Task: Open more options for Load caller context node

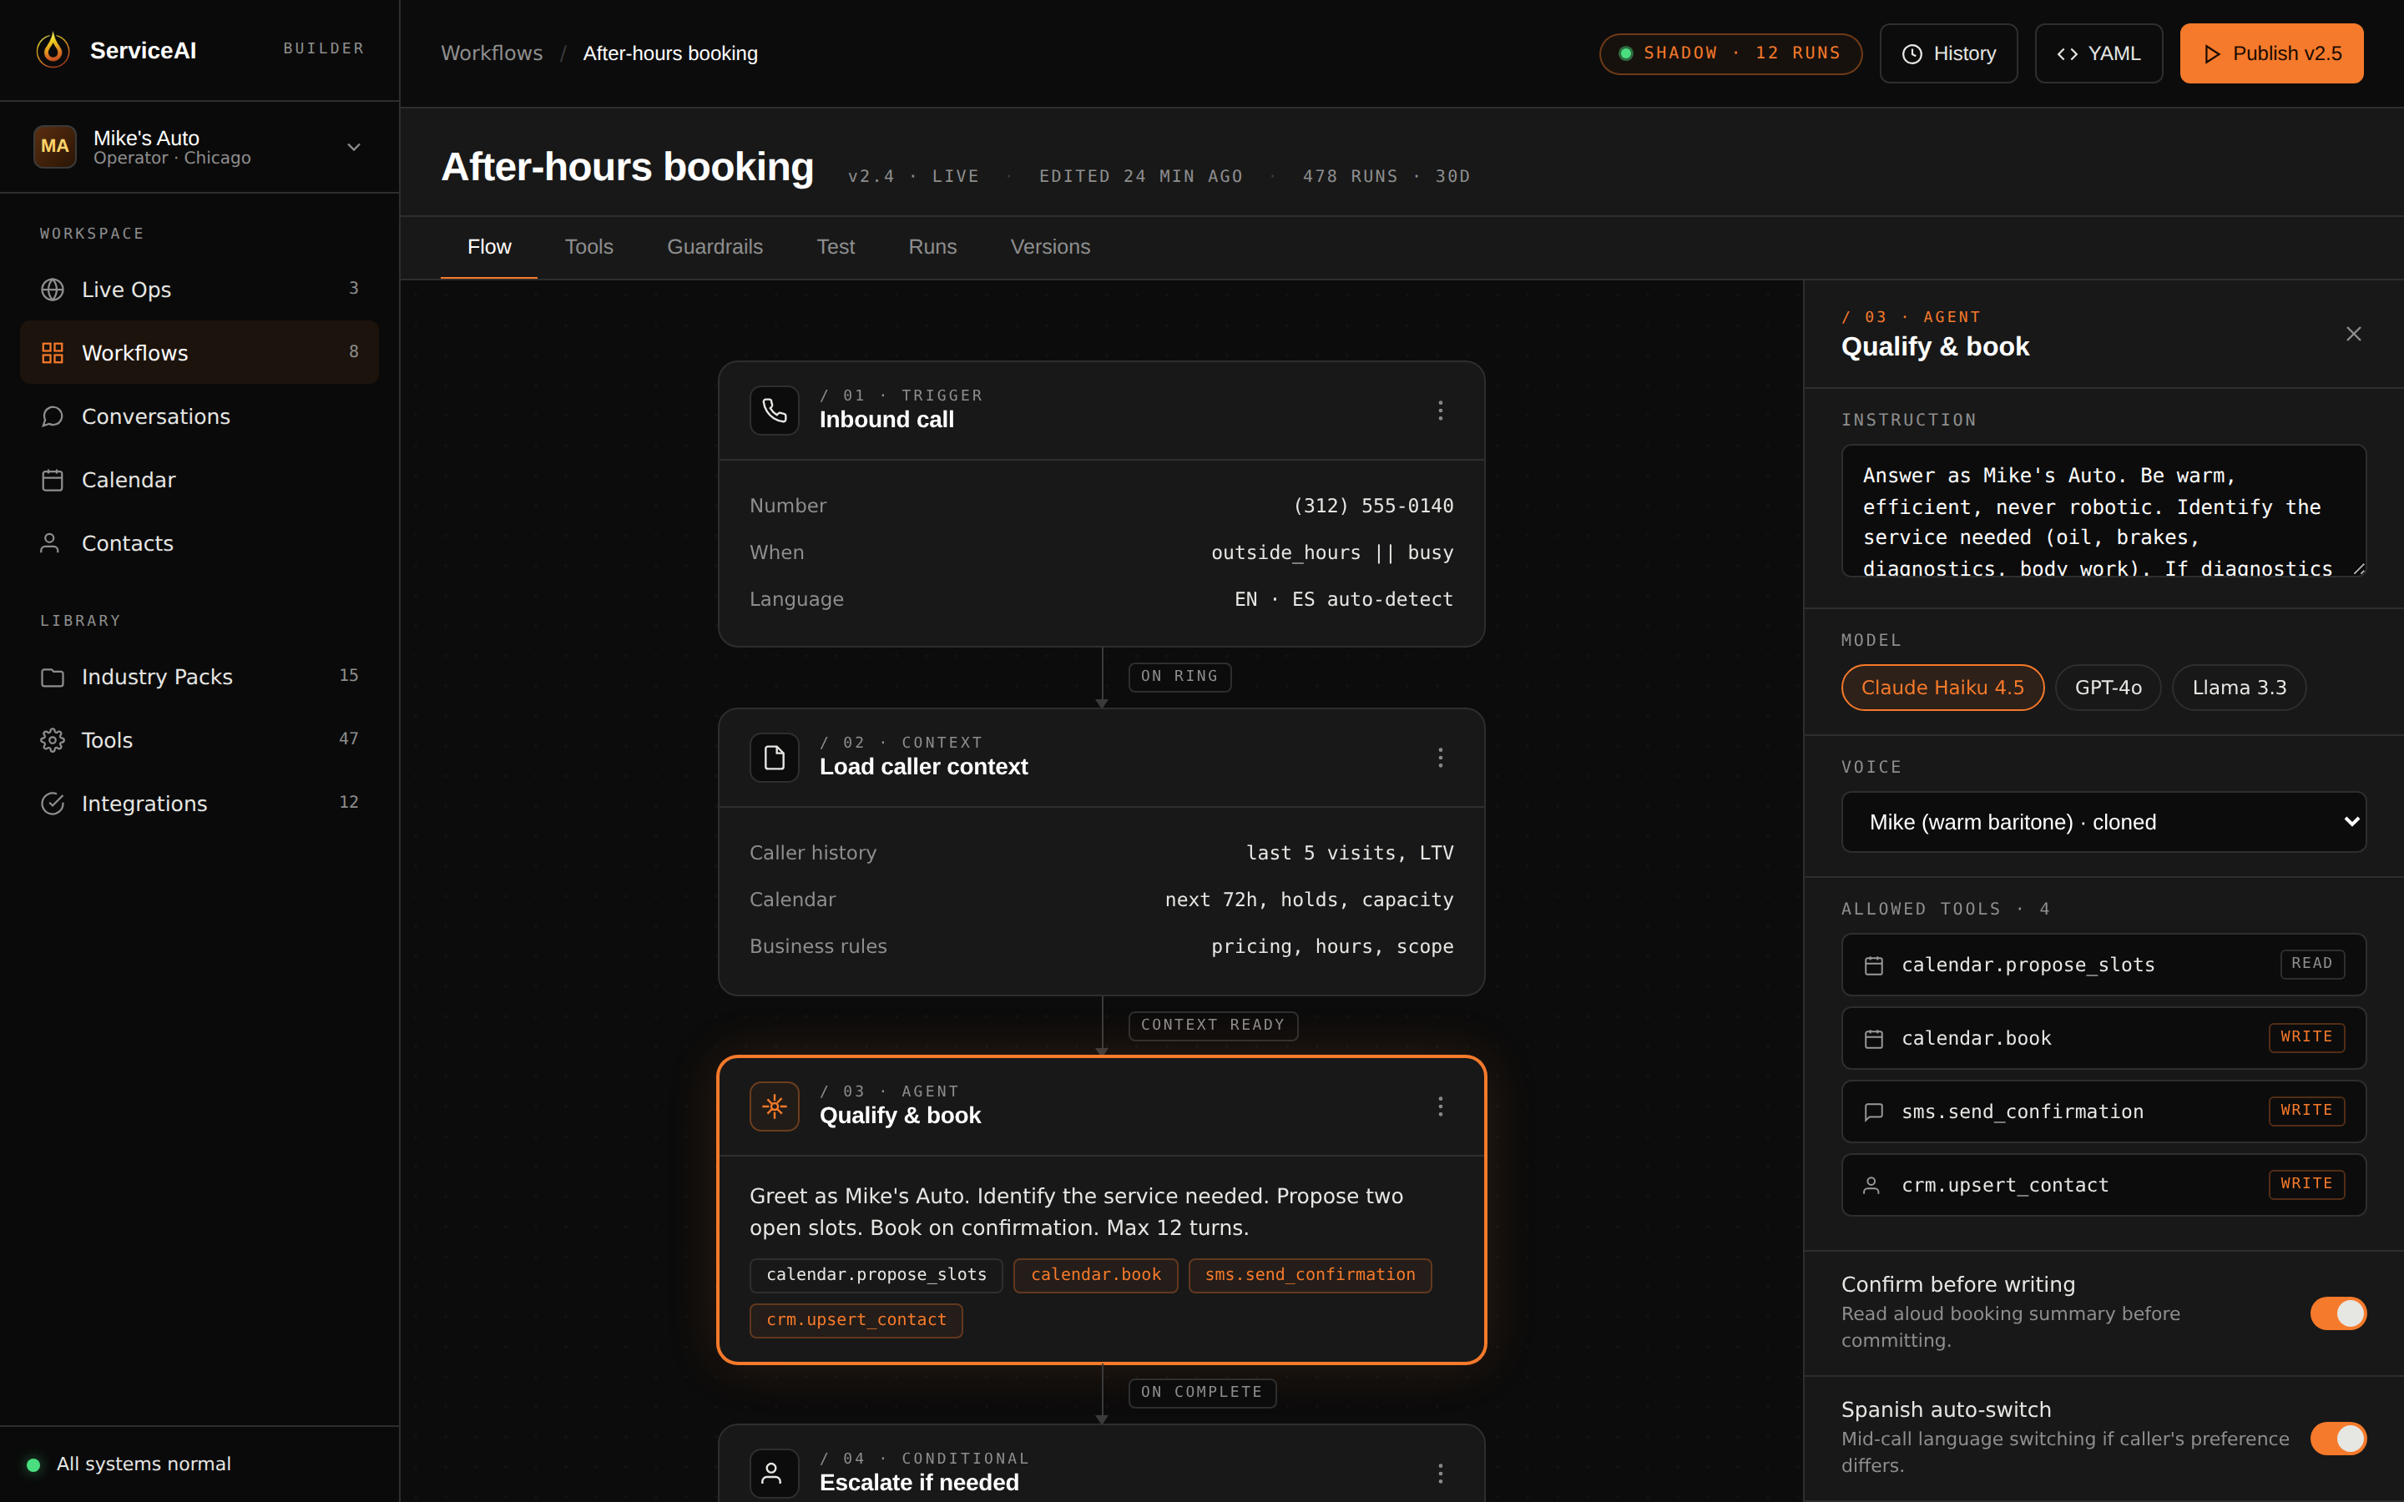Action: (x=1441, y=758)
